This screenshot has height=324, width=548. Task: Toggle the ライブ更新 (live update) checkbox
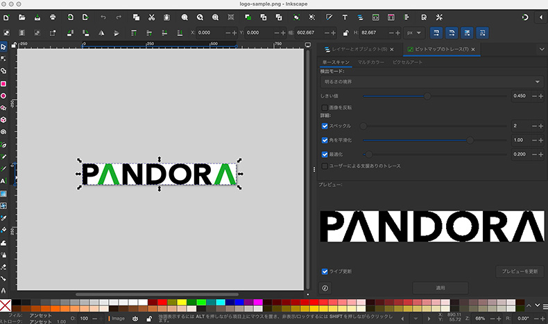coord(325,271)
